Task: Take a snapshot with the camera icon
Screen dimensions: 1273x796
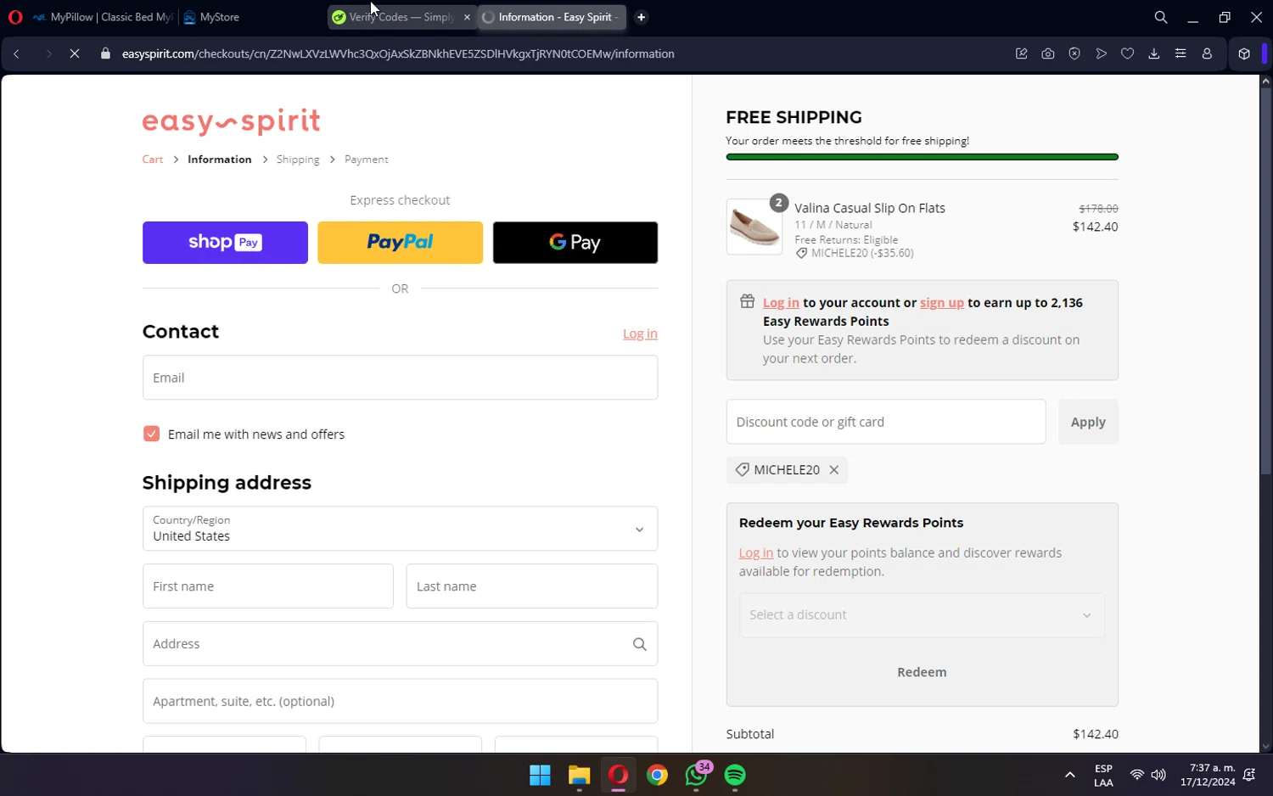Action: pyautogui.click(x=1048, y=53)
